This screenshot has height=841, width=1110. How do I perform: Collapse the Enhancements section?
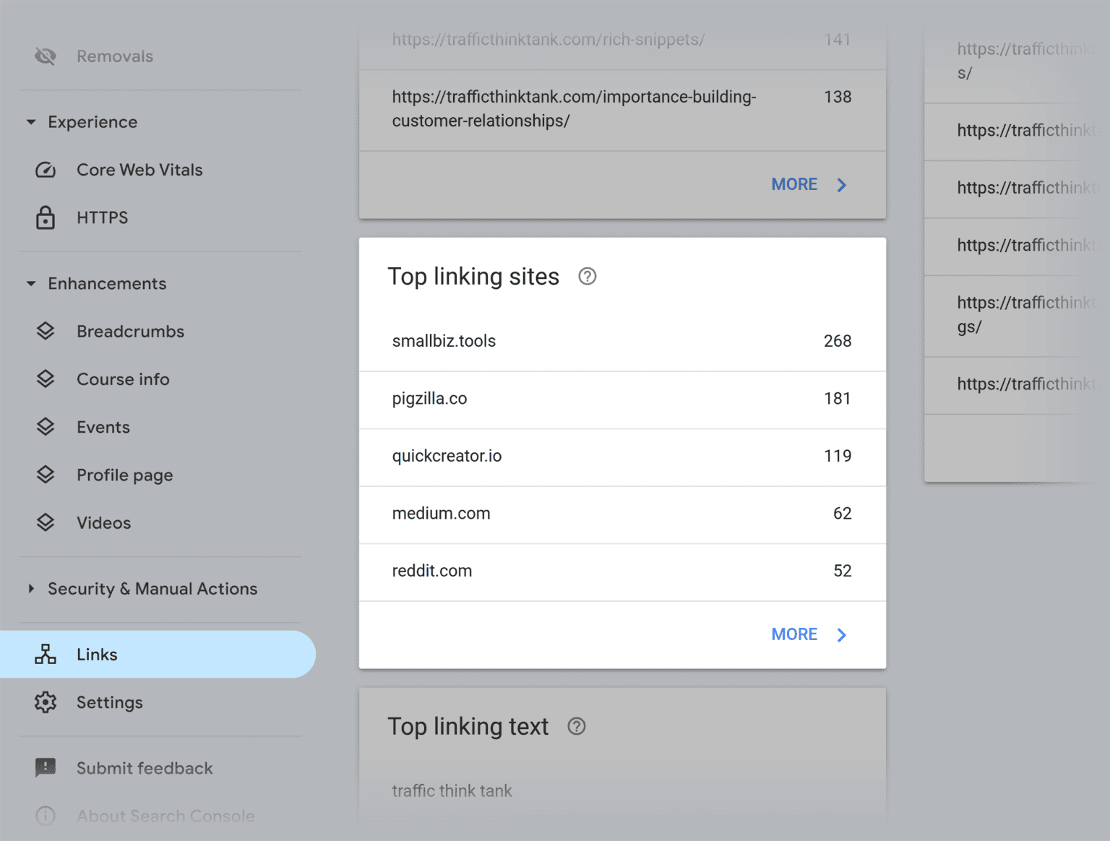pos(30,283)
